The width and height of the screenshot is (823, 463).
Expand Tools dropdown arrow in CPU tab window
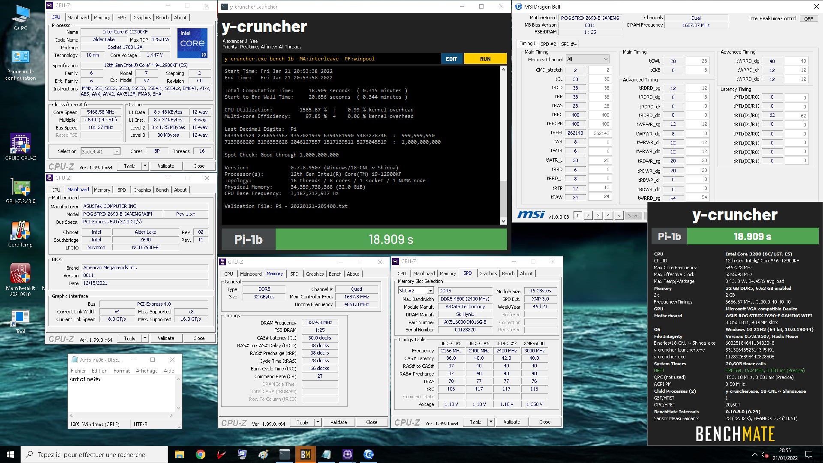click(x=145, y=166)
